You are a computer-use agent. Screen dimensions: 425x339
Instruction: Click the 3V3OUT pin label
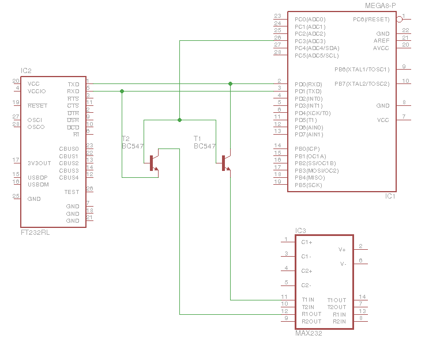[39, 163]
